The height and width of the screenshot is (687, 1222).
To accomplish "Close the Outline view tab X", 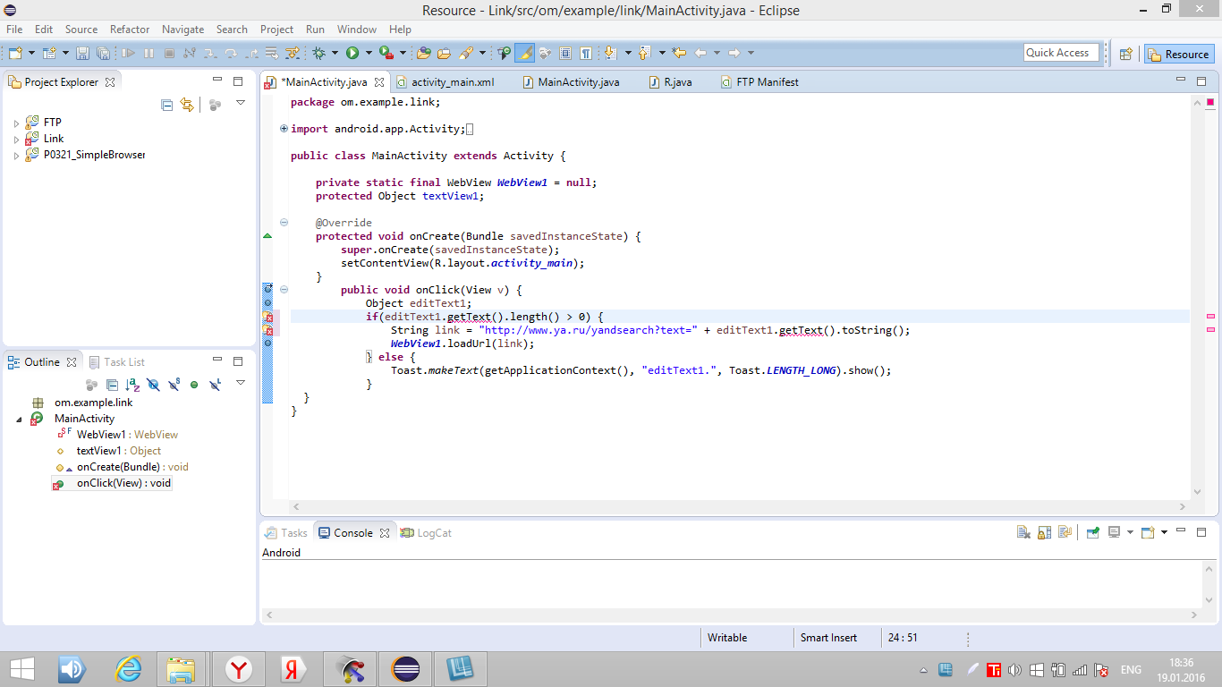I will (x=72, y=362).
